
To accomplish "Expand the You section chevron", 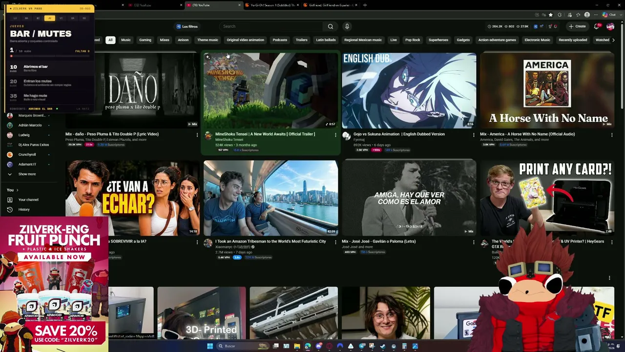I will click(x=18, y=190).
